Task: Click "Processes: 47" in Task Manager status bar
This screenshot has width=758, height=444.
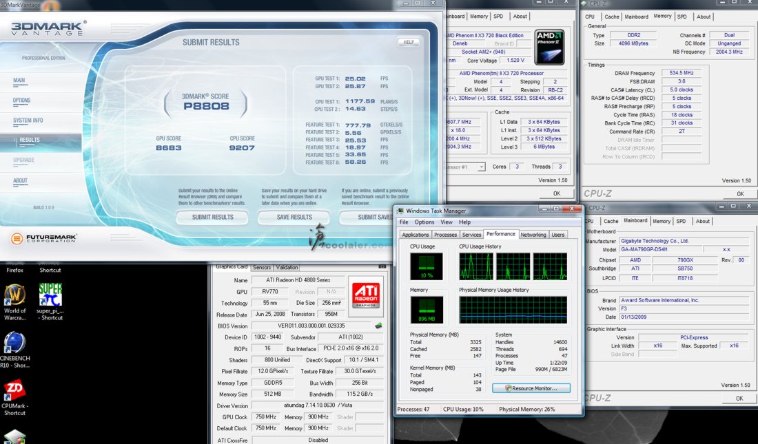Action: pos(413,409)
